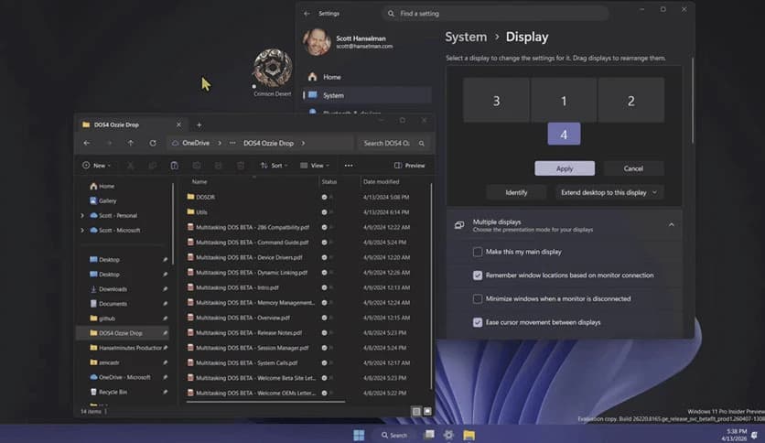Screen dimensions: 765x443
Task: Open the breadcrumb ellipsis in the address bar
Action: click(x=232, y=143)
